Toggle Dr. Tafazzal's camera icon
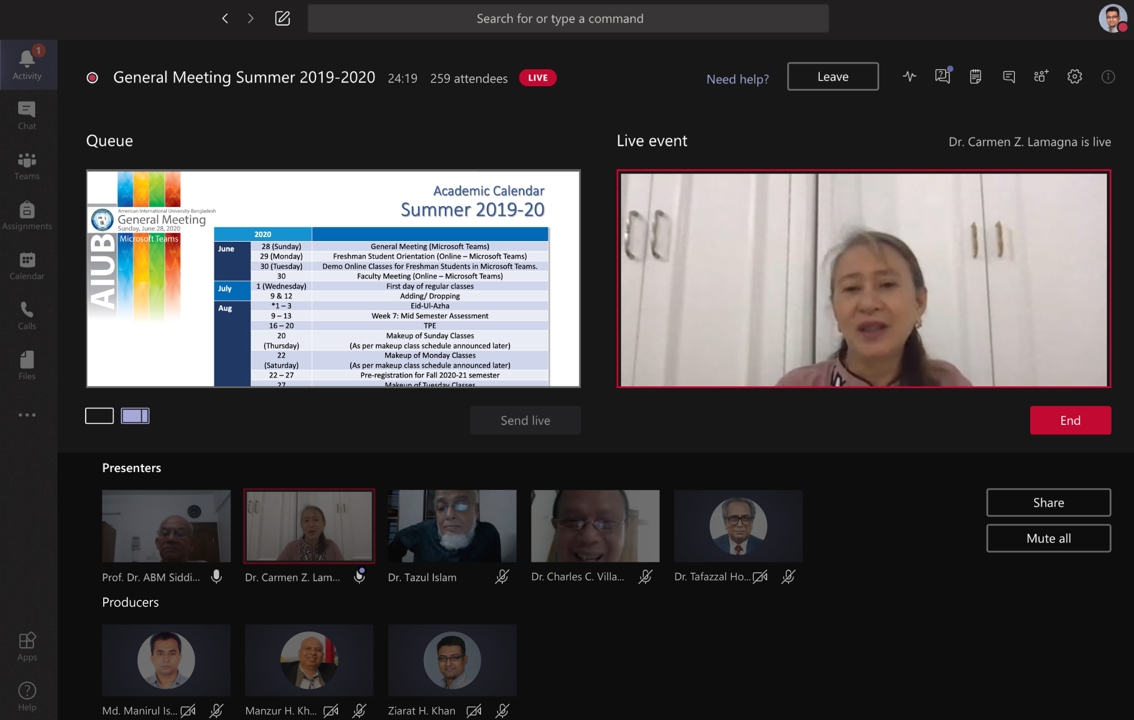 pyautogui.click(x=760, y=576)
